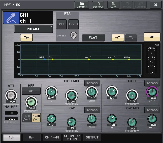Bypass the LOW band
This screenshot has width=163, height=143.
click(92, 110)
